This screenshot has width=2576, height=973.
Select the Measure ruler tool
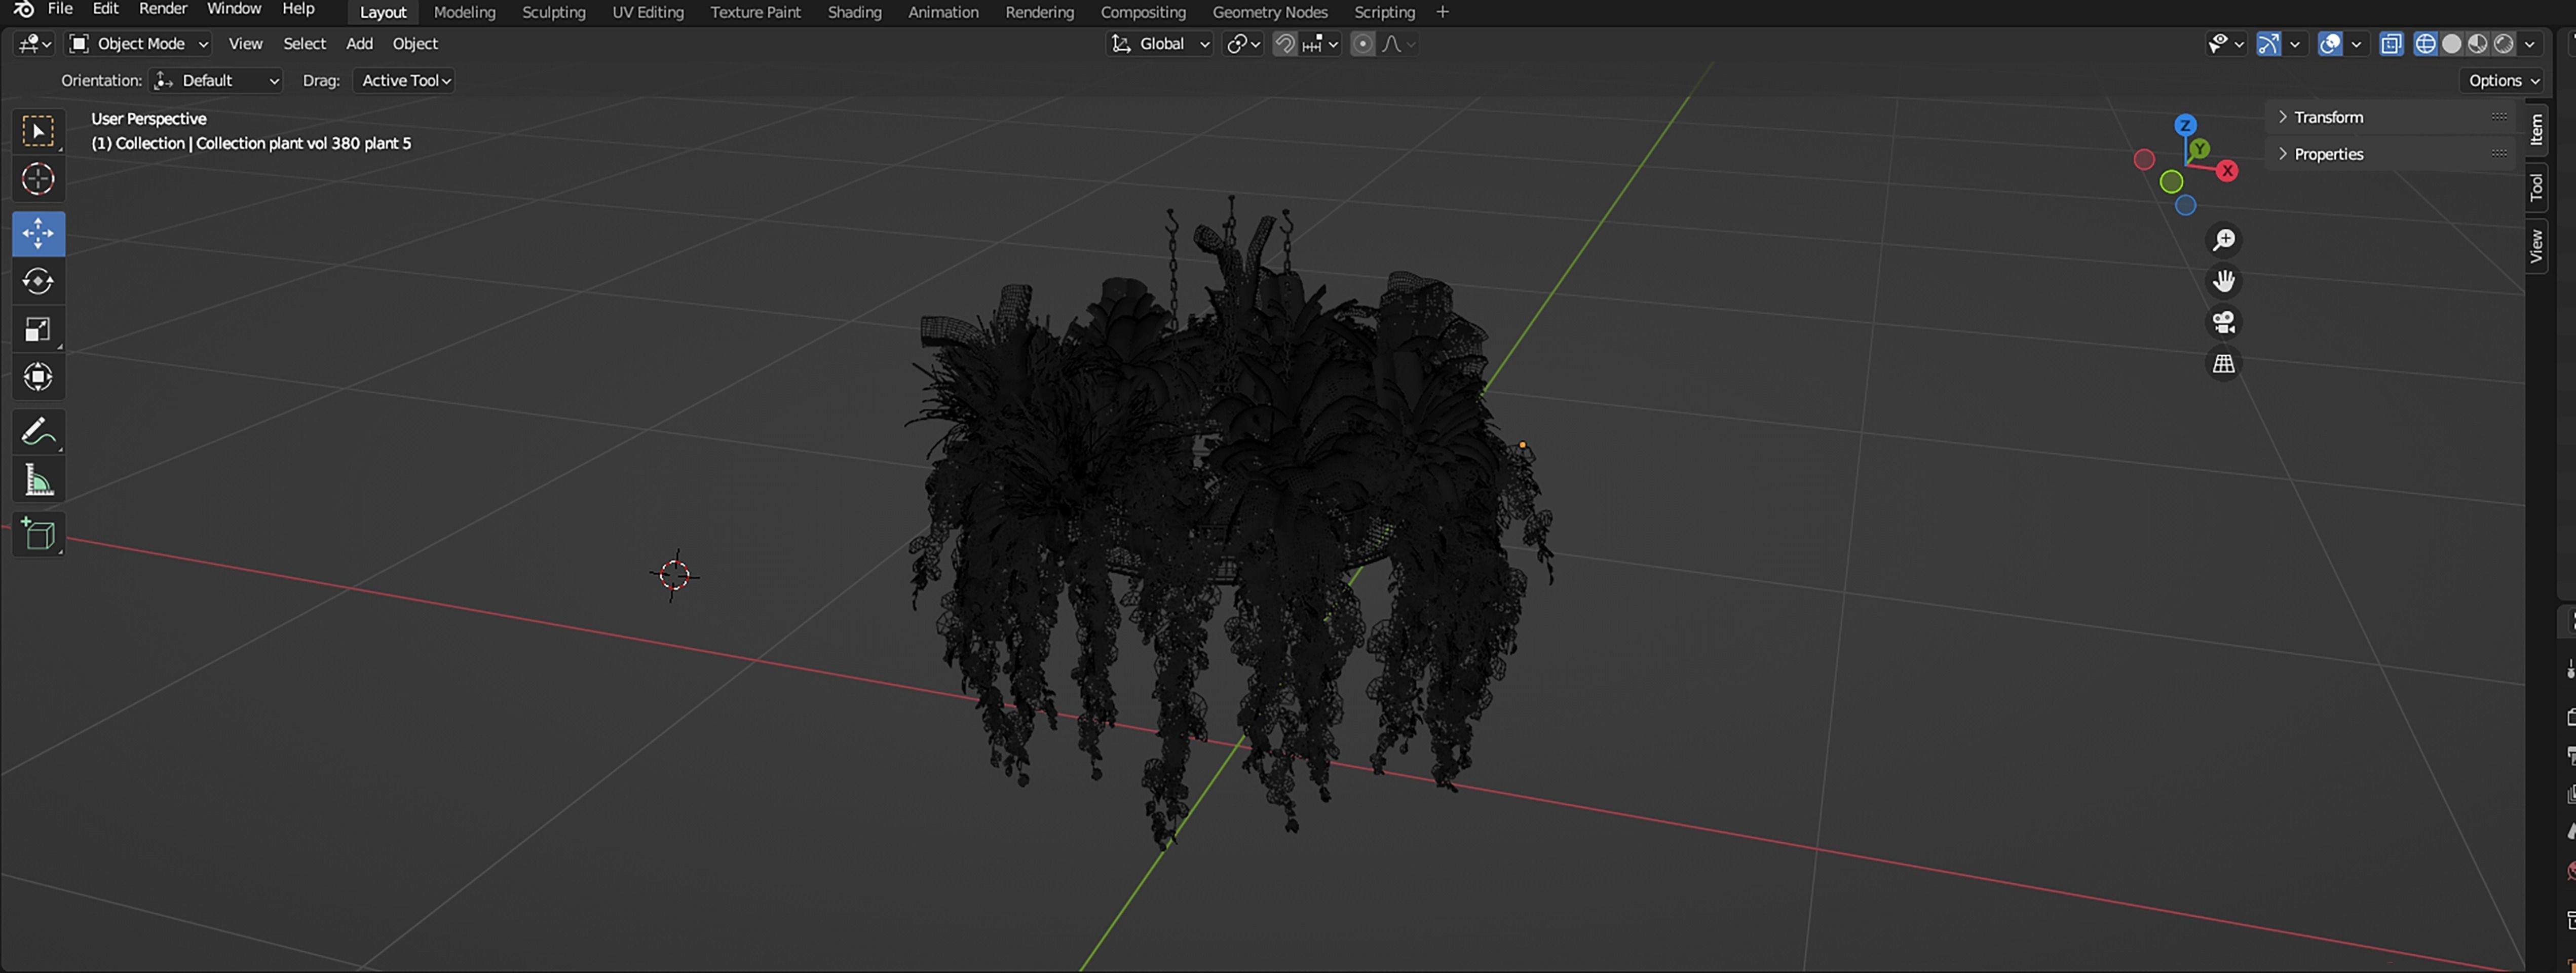point(38,481)
